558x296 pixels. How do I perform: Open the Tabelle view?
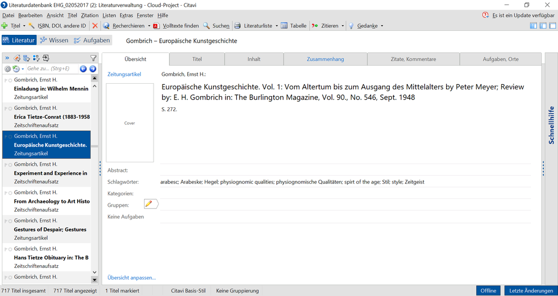(x=293, y=26)
